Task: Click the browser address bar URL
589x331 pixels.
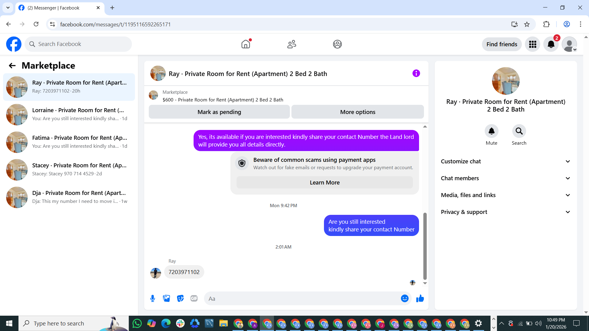Action: click(115, 24)
